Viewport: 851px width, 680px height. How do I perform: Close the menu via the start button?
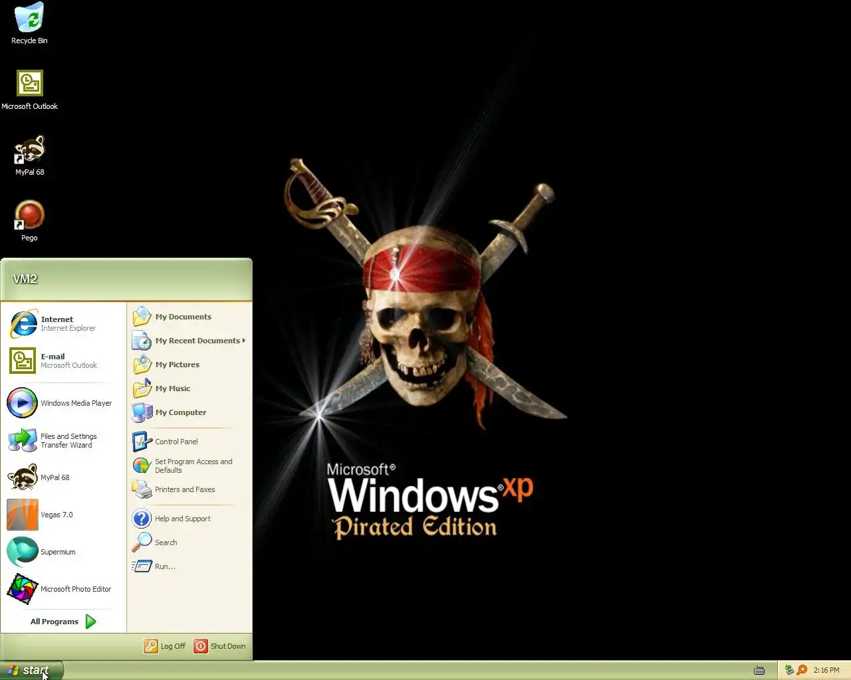coord(31,670)
